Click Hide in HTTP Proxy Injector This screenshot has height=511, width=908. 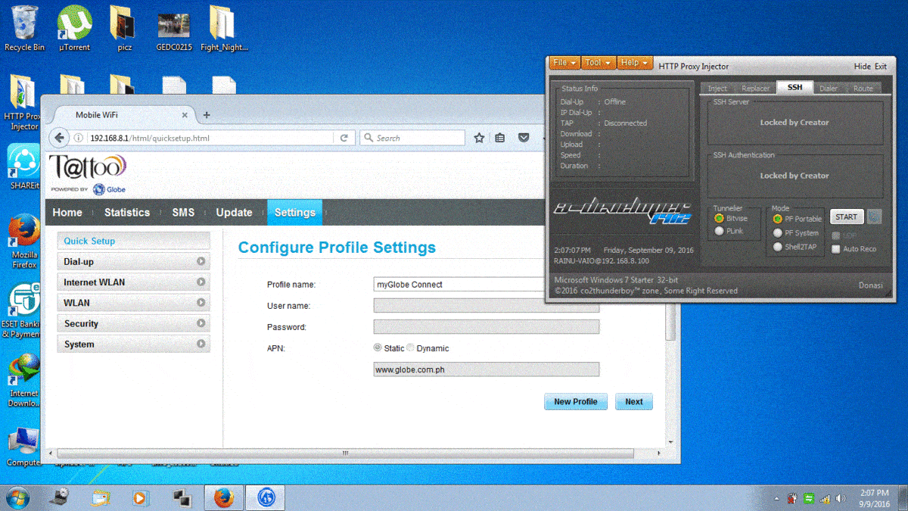(863, 67)
